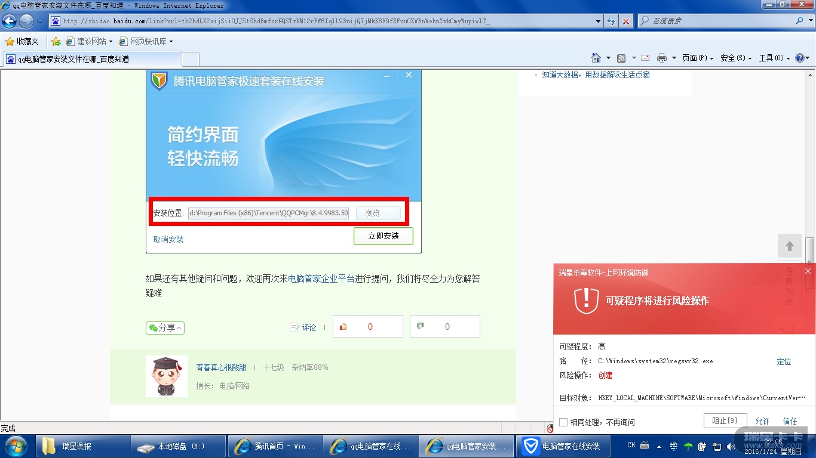Show hidden tray icons arrow
Image resolution: width=816 pixels, height=458 pixels.
[659, 446]
